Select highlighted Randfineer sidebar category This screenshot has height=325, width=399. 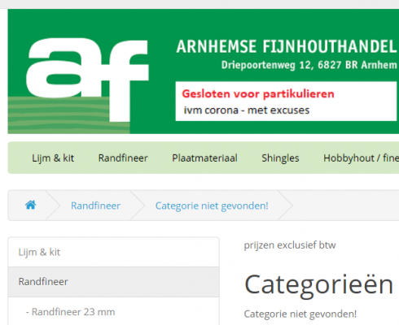click(x=114, y=282)
